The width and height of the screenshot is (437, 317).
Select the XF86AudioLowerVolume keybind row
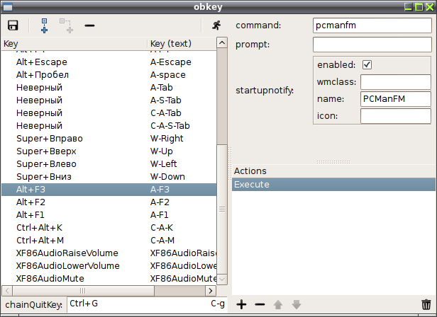[x=109, y=266]
